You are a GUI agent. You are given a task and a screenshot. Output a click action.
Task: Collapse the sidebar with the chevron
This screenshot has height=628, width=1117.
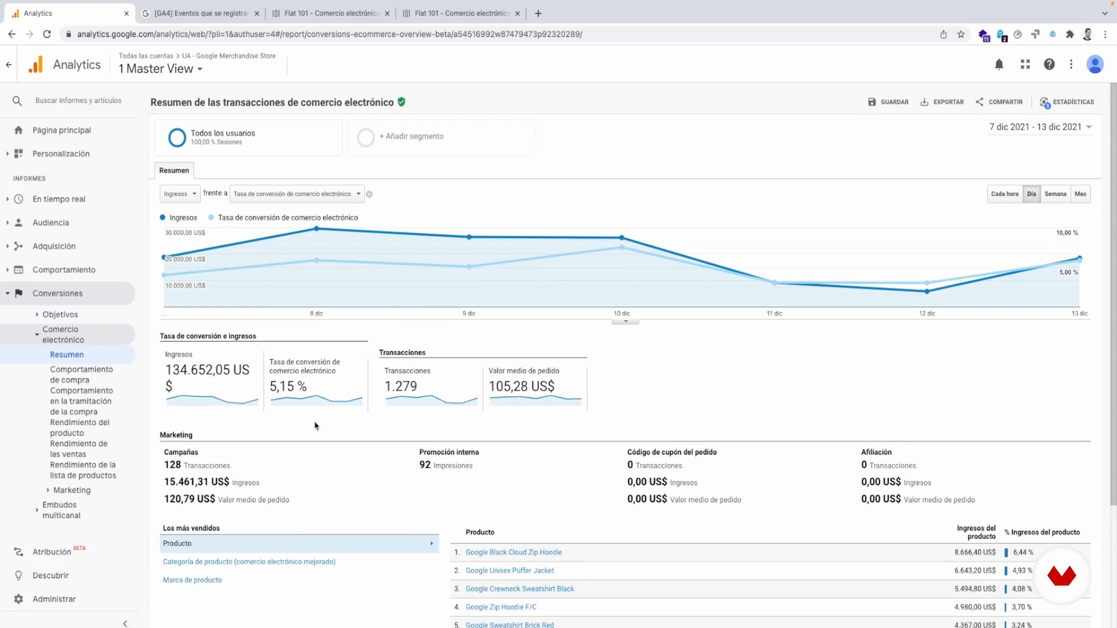(125, 623)
